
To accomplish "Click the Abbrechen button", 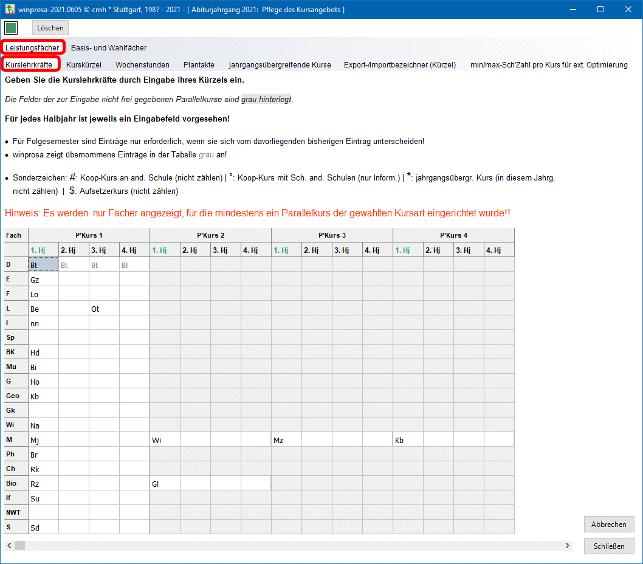I will pos(608,524).
